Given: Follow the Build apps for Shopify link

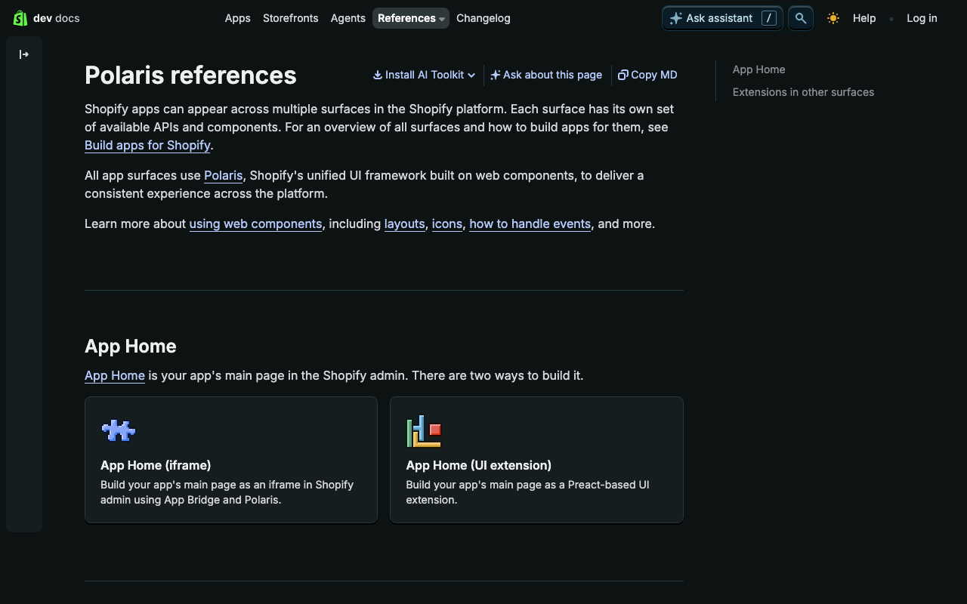Looking at the screenshot, I should click(147, 145).
